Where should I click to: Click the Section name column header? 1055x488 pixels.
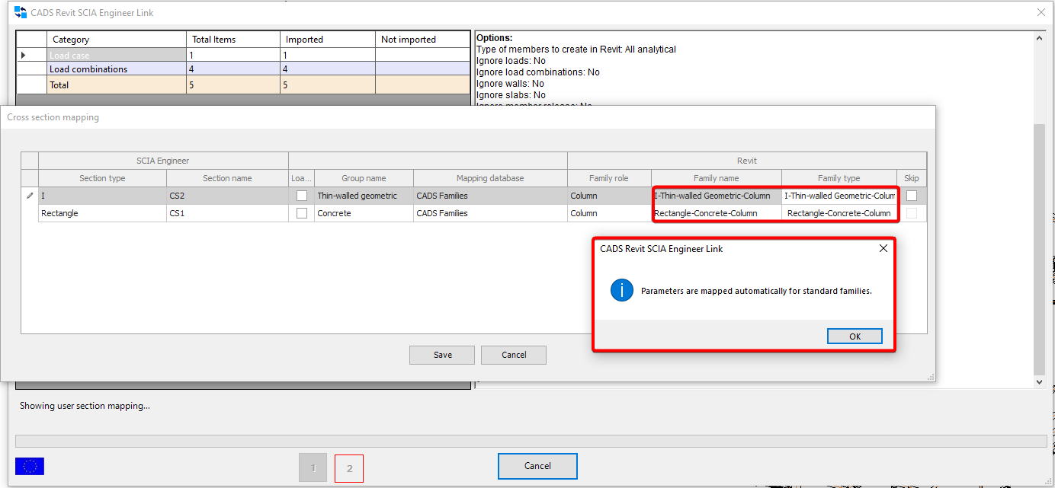pyautogui.click(x=227, y=178)
